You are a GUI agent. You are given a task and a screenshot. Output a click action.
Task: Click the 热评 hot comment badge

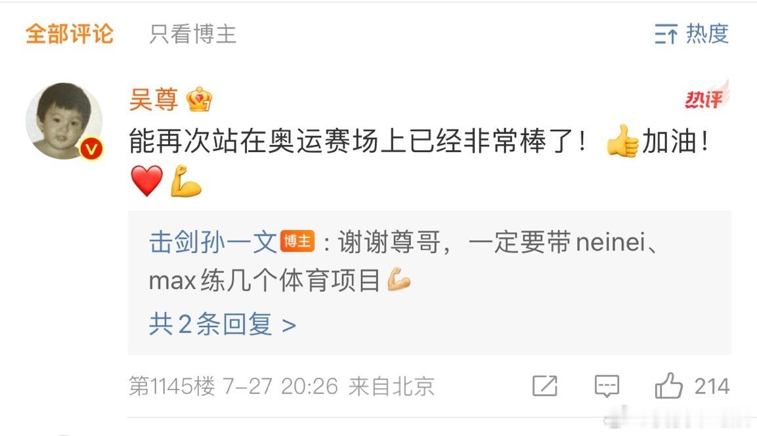(x=706, y=96)
